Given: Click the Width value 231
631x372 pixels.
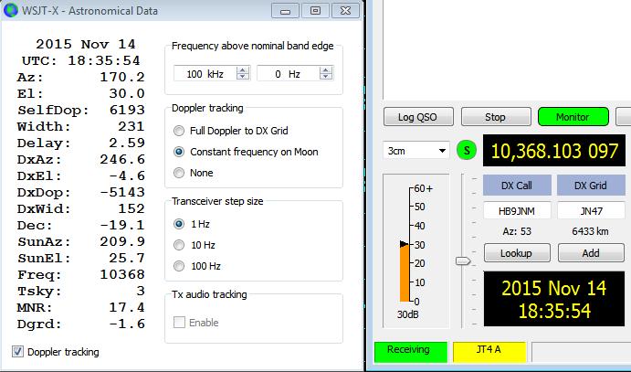Looking at the screenshot, I should pos(131,126).
